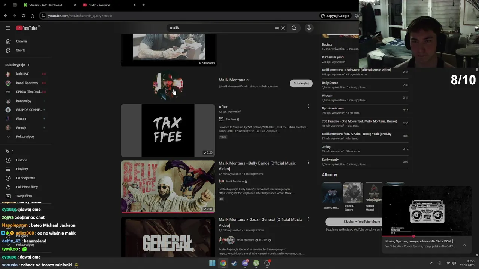The width and height of the screenshot is (479, 269).
Task: Reload the page
Action: pos(23,16)
